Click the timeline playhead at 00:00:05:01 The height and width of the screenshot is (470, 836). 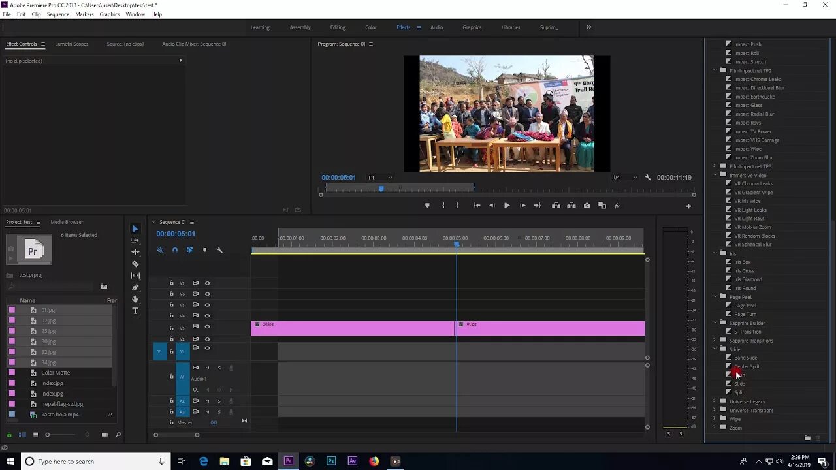pos(457,244)
